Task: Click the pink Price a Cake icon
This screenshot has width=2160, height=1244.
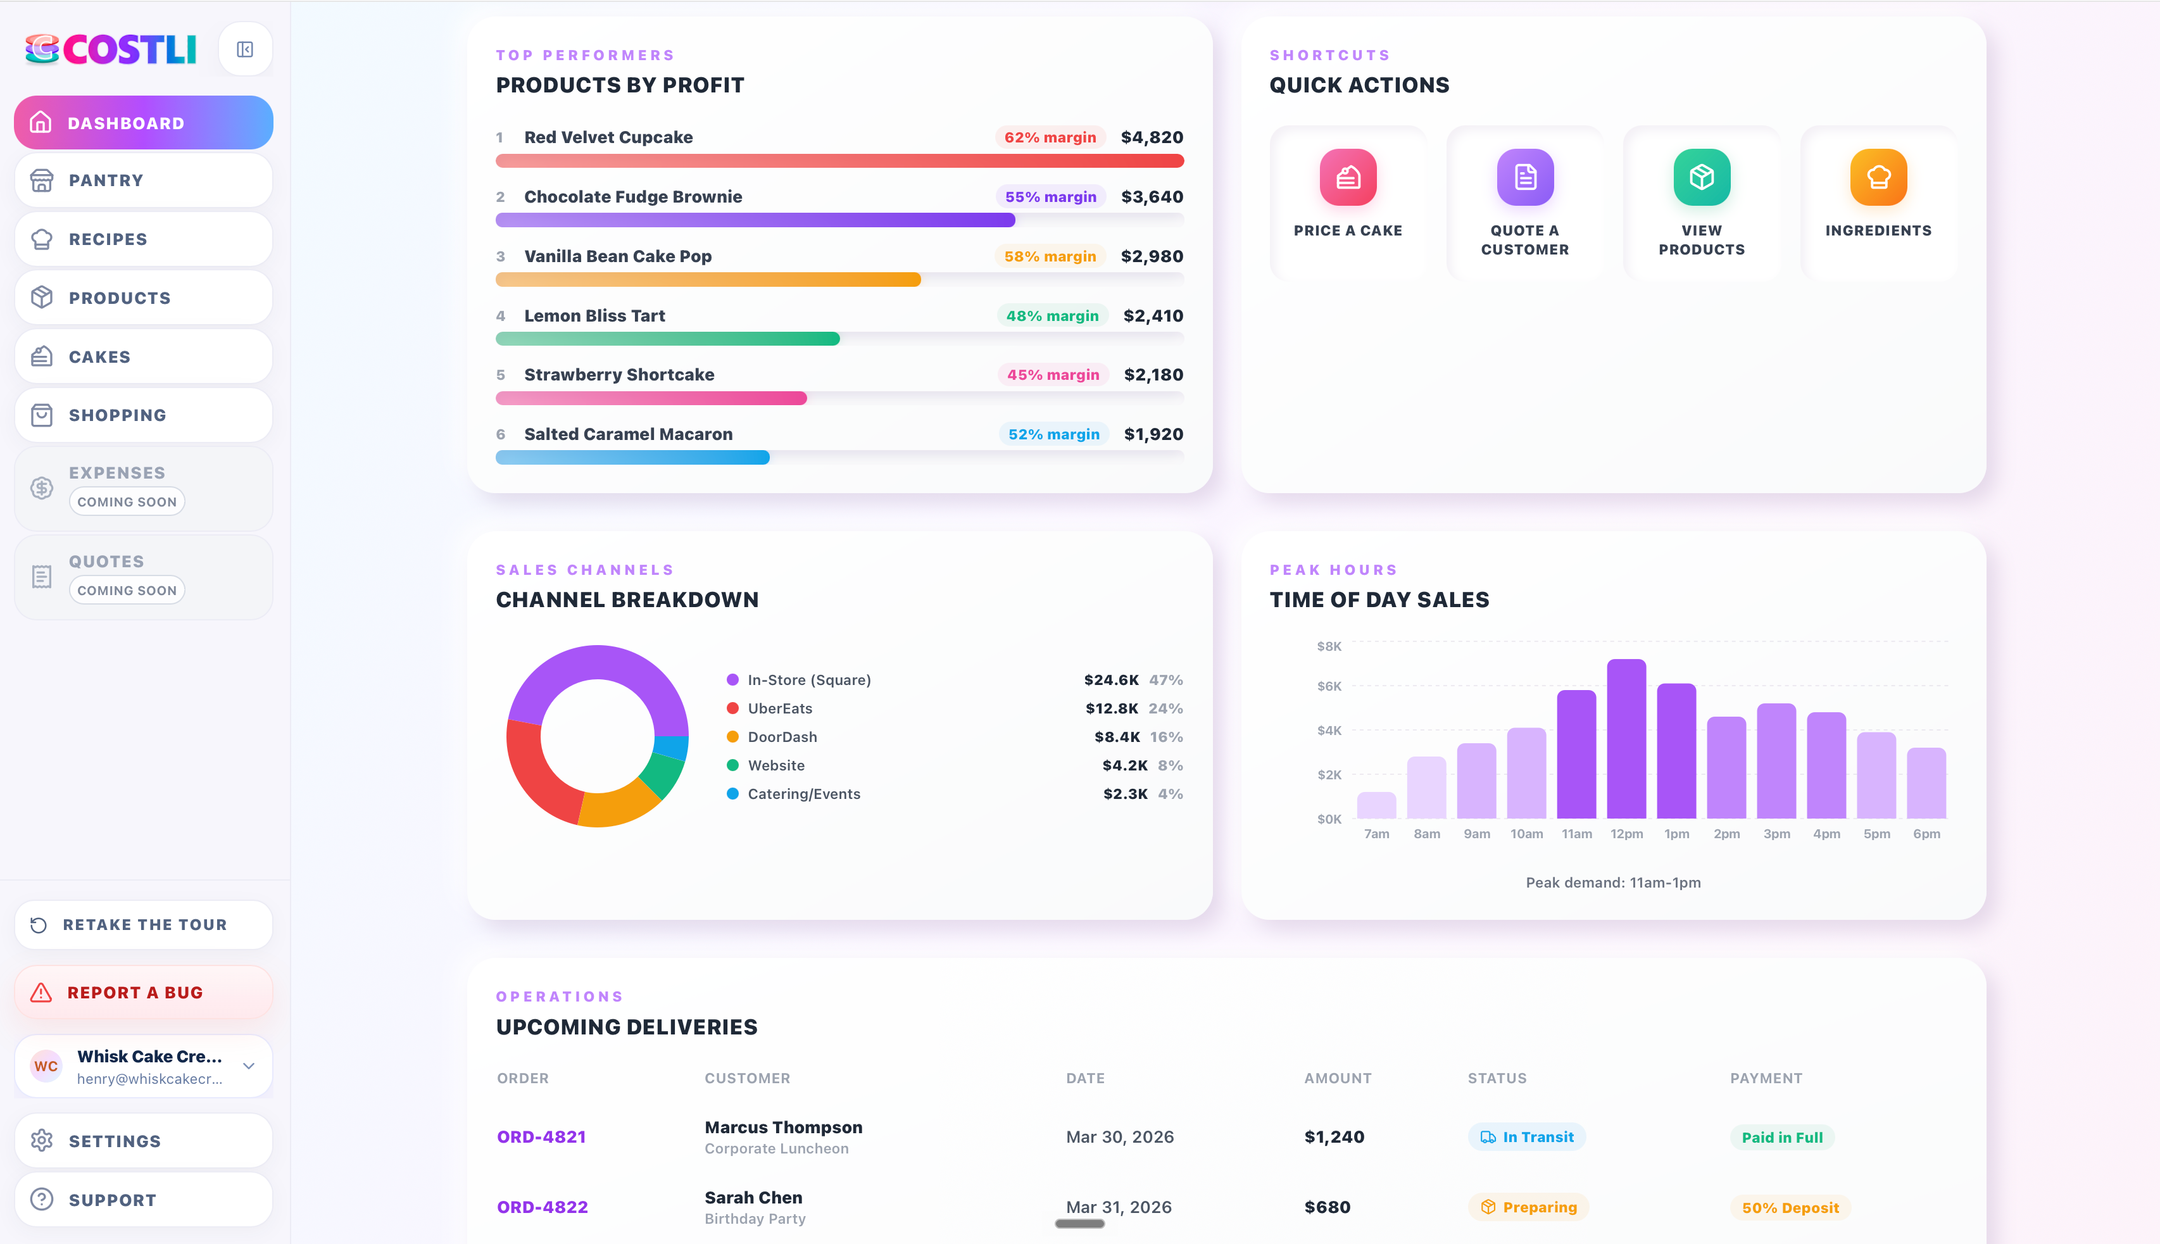Action: pos(1348,177)
